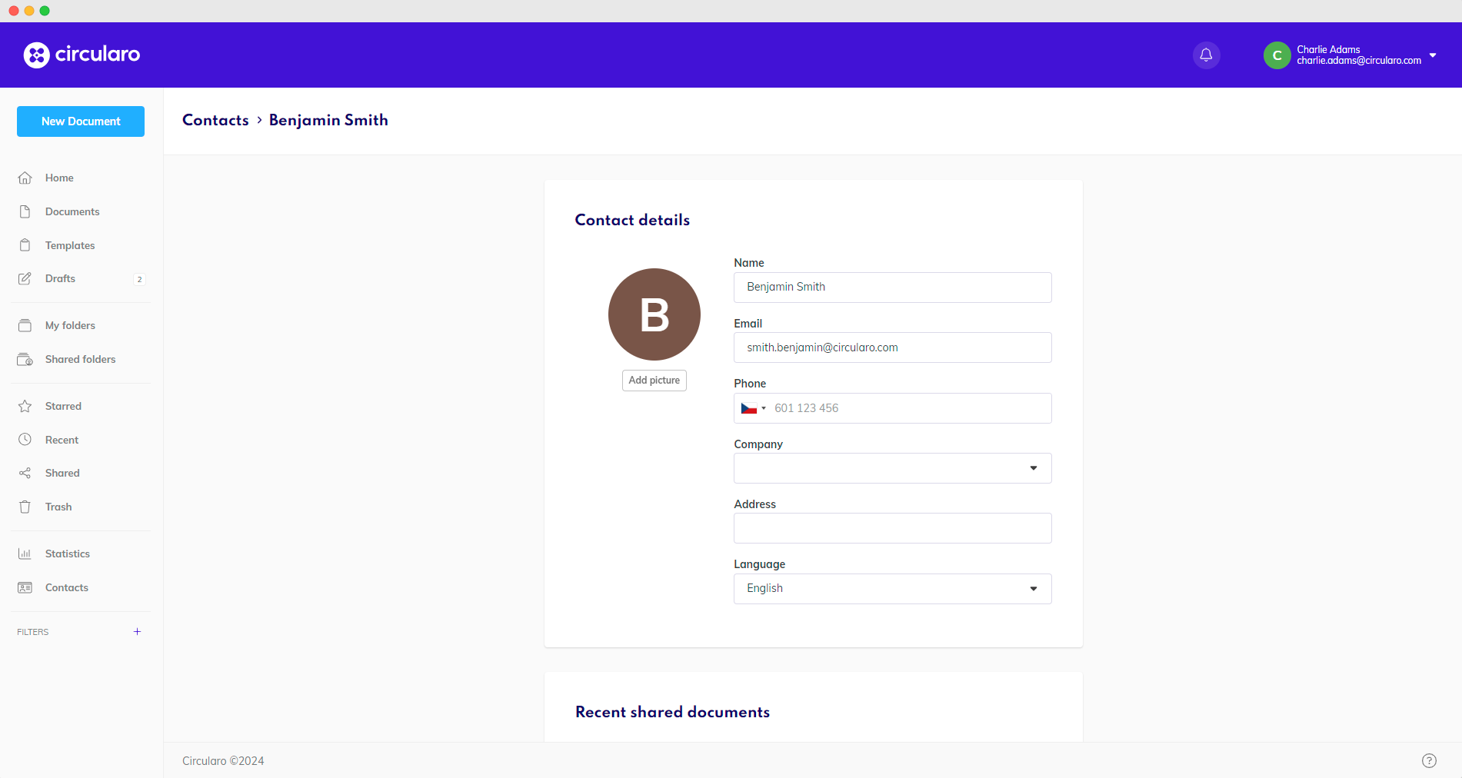Viewport: 1462px width, 778px height.
Task: Open the Starred section star icon
Action: click(x=25, y=406)
